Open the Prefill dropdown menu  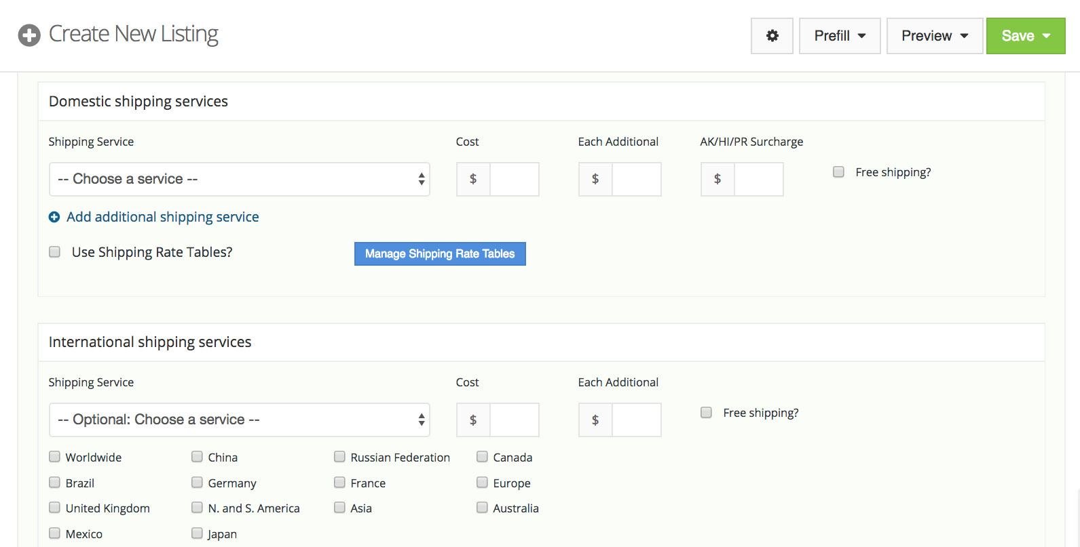coord(840,36)
